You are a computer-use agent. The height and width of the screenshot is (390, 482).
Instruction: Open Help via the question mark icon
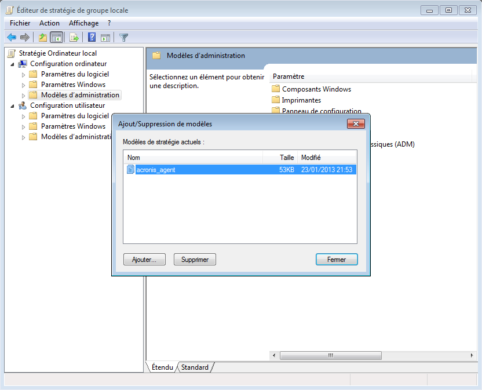(92, 38)
